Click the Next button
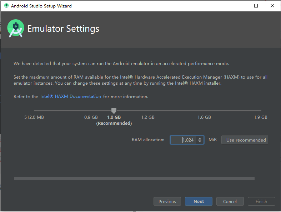 point(199,201)
